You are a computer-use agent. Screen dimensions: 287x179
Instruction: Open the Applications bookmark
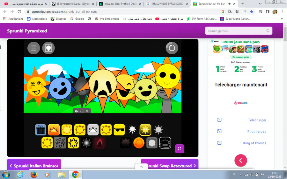coord(13,19)
